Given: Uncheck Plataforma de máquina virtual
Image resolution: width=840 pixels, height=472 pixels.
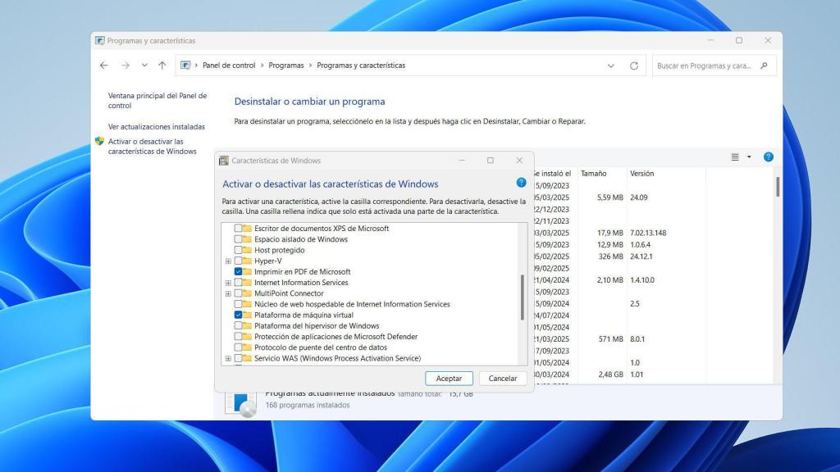Looking at the screenshot, I should tap(238, 315).
